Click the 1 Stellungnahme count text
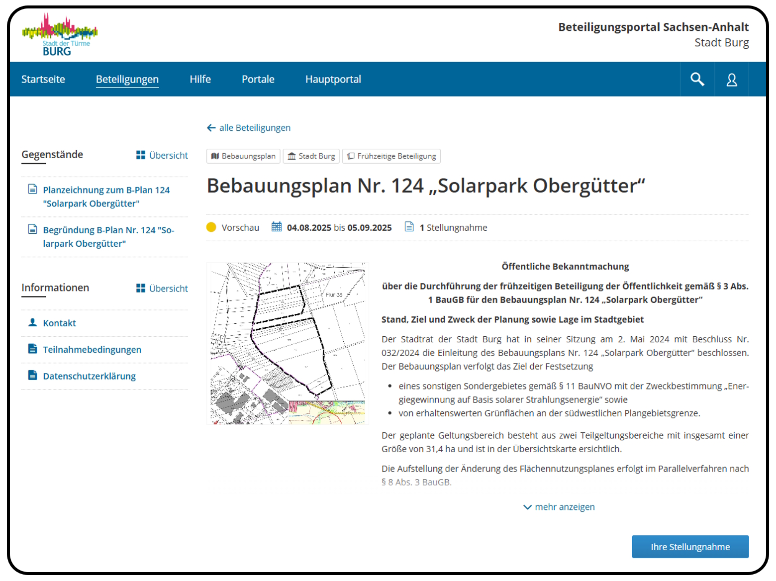Image resolution: width=776 pixels, height=581 pixels. [x=454, y=228]
